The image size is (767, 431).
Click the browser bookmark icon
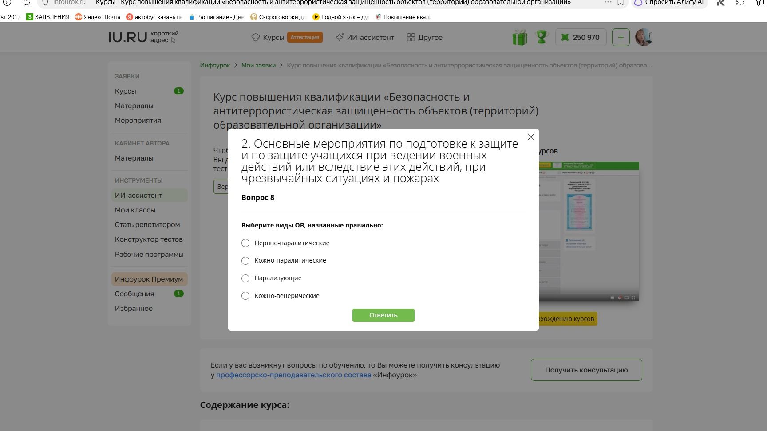(x=621, y=2)
